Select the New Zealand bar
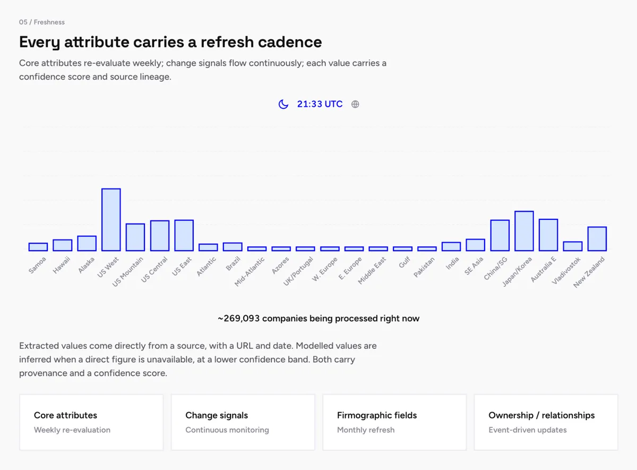637x470 pixels. point(597,239)
